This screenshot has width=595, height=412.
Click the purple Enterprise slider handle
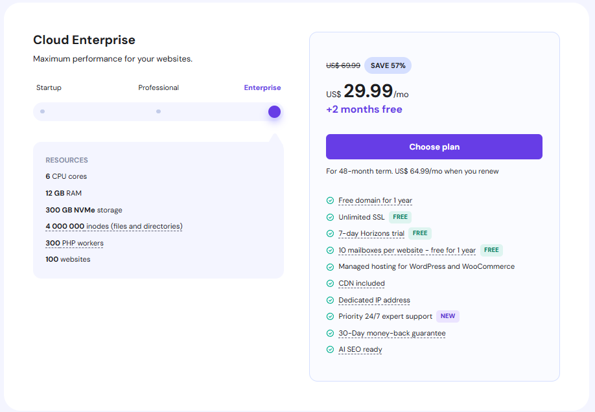(274, 111)
